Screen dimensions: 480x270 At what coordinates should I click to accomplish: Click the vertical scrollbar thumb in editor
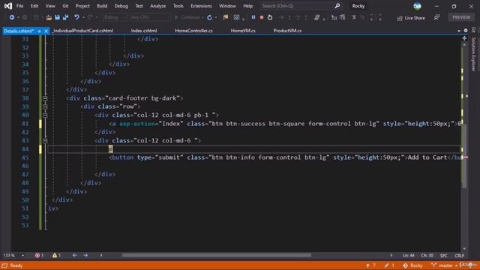[464, 155]
